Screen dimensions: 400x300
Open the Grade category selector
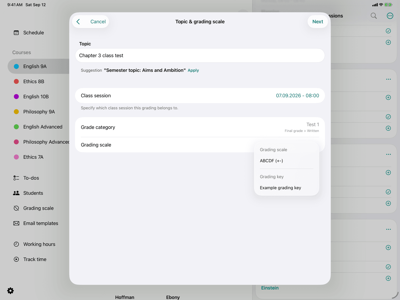[200, 127]
